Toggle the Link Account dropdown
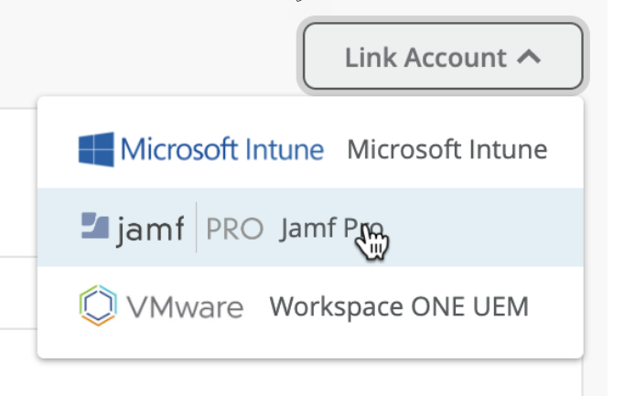The height and width of the screenshot is (396, 624). (x=443, y=57)
